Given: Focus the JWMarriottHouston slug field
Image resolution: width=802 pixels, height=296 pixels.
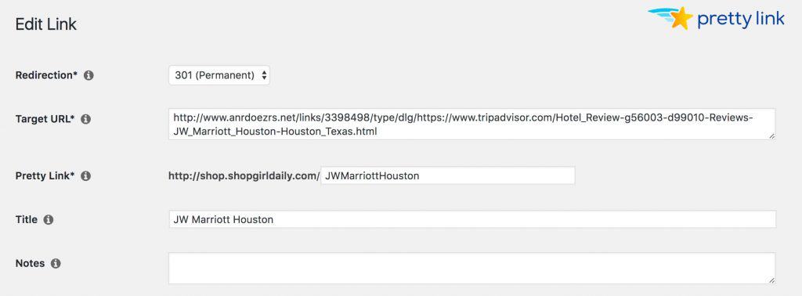Looking at the screenshot, I should pos(447,175).
